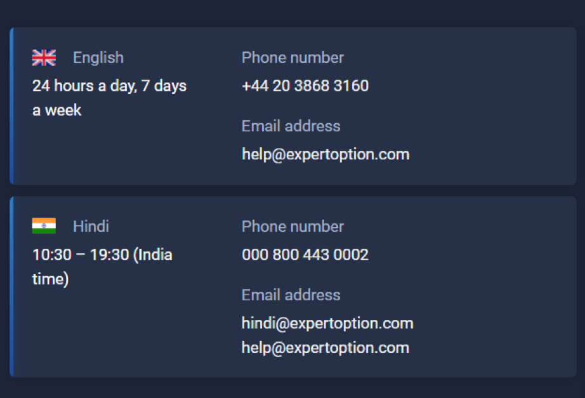Email help@expertoption.com in English card

(325, 154)
